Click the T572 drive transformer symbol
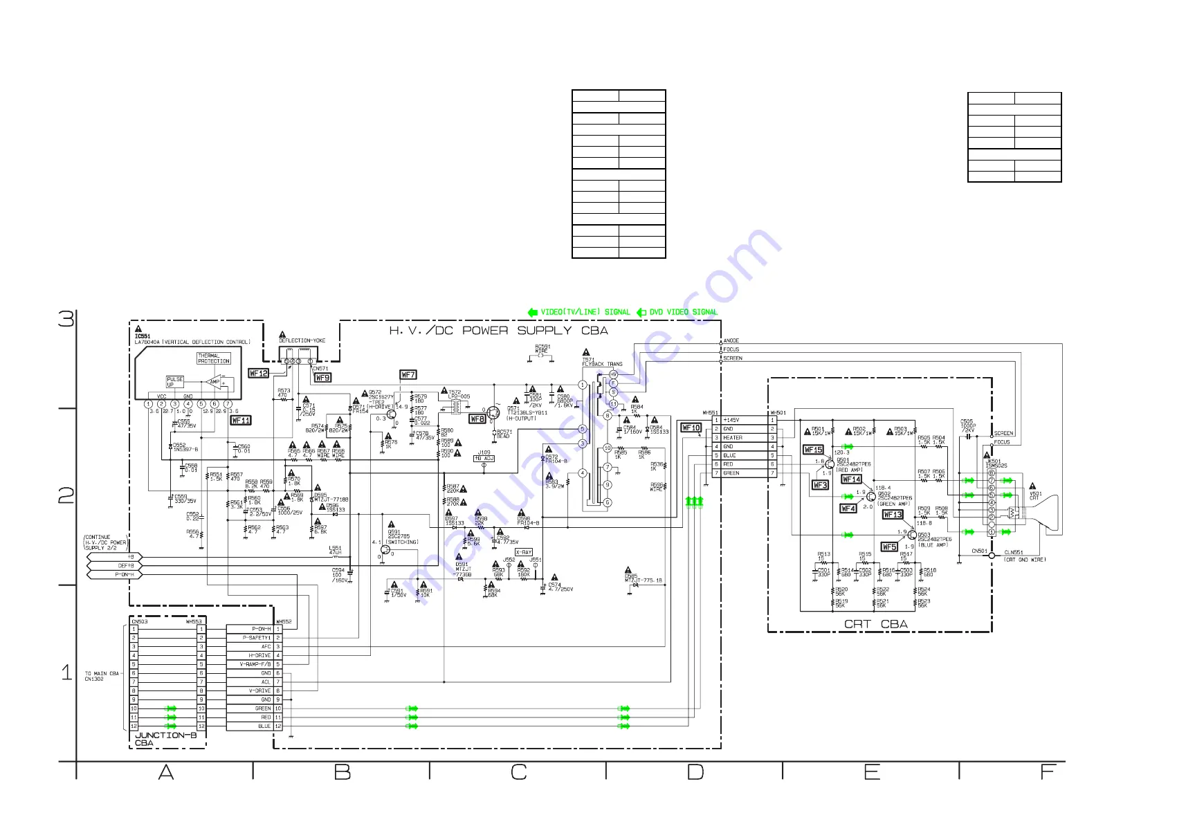The width and height of the screenshot is (1177, 824). point(456,408)
